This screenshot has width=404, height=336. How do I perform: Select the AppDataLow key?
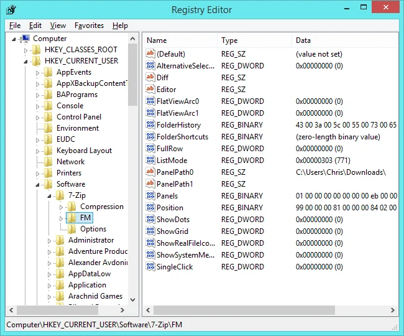point(90,274)
